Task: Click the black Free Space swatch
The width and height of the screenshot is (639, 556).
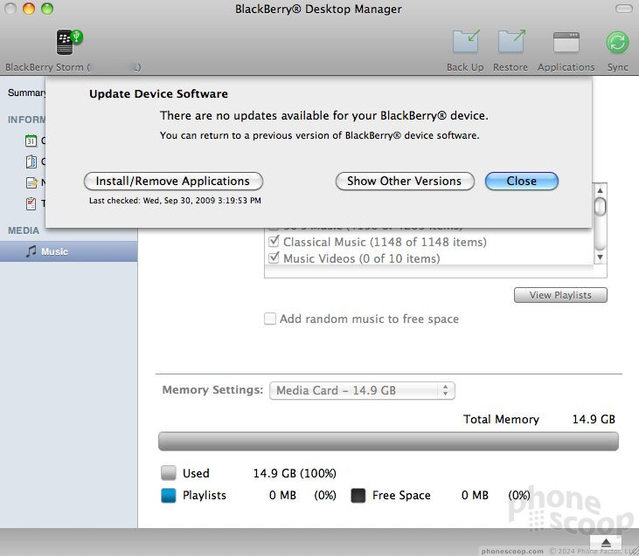Action: (358, 496)
